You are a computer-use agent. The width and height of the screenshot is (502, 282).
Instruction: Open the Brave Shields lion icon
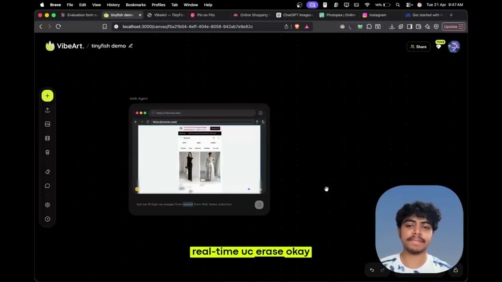297,27
